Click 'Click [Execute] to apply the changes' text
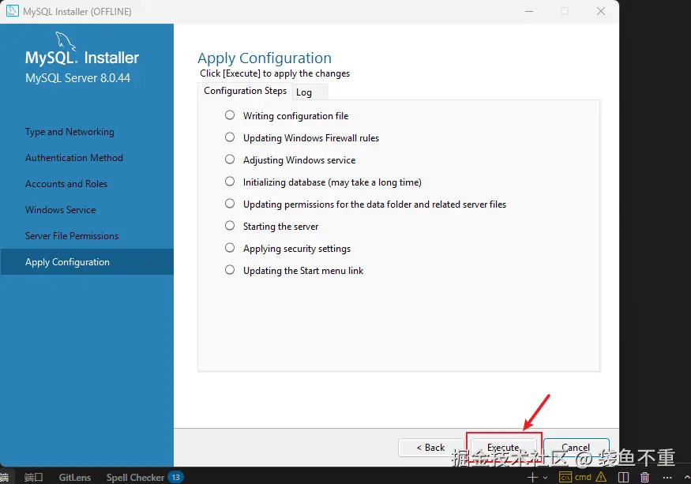Viewport: 691px width, 484px height. (275, 73)
